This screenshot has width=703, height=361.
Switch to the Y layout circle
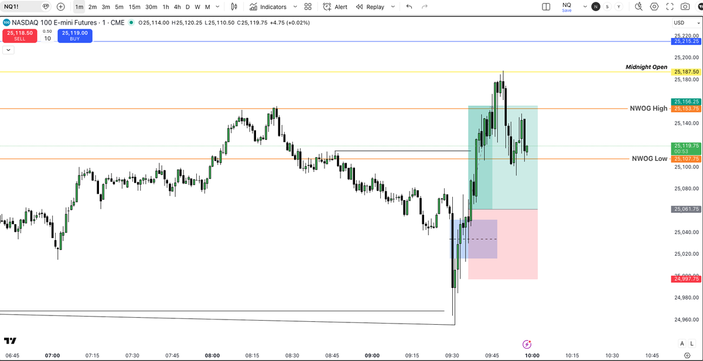619,7
